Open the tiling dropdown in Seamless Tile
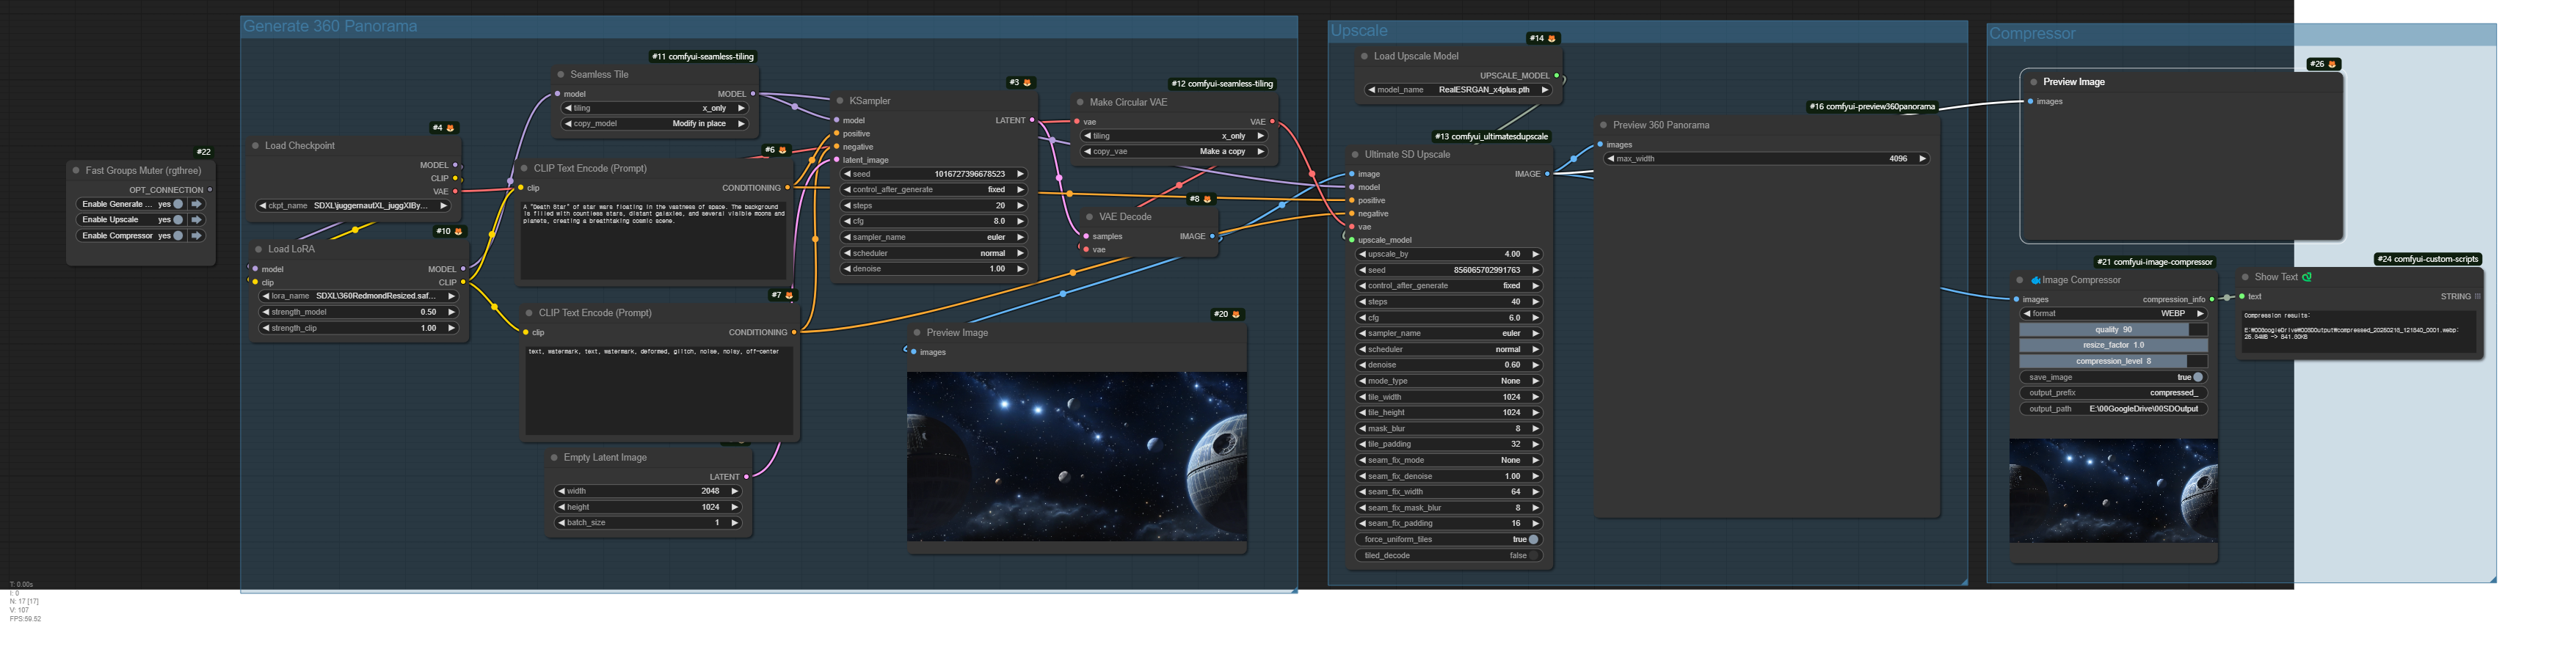The width and height of the screenshot is (2549, 655). (654, 108)
